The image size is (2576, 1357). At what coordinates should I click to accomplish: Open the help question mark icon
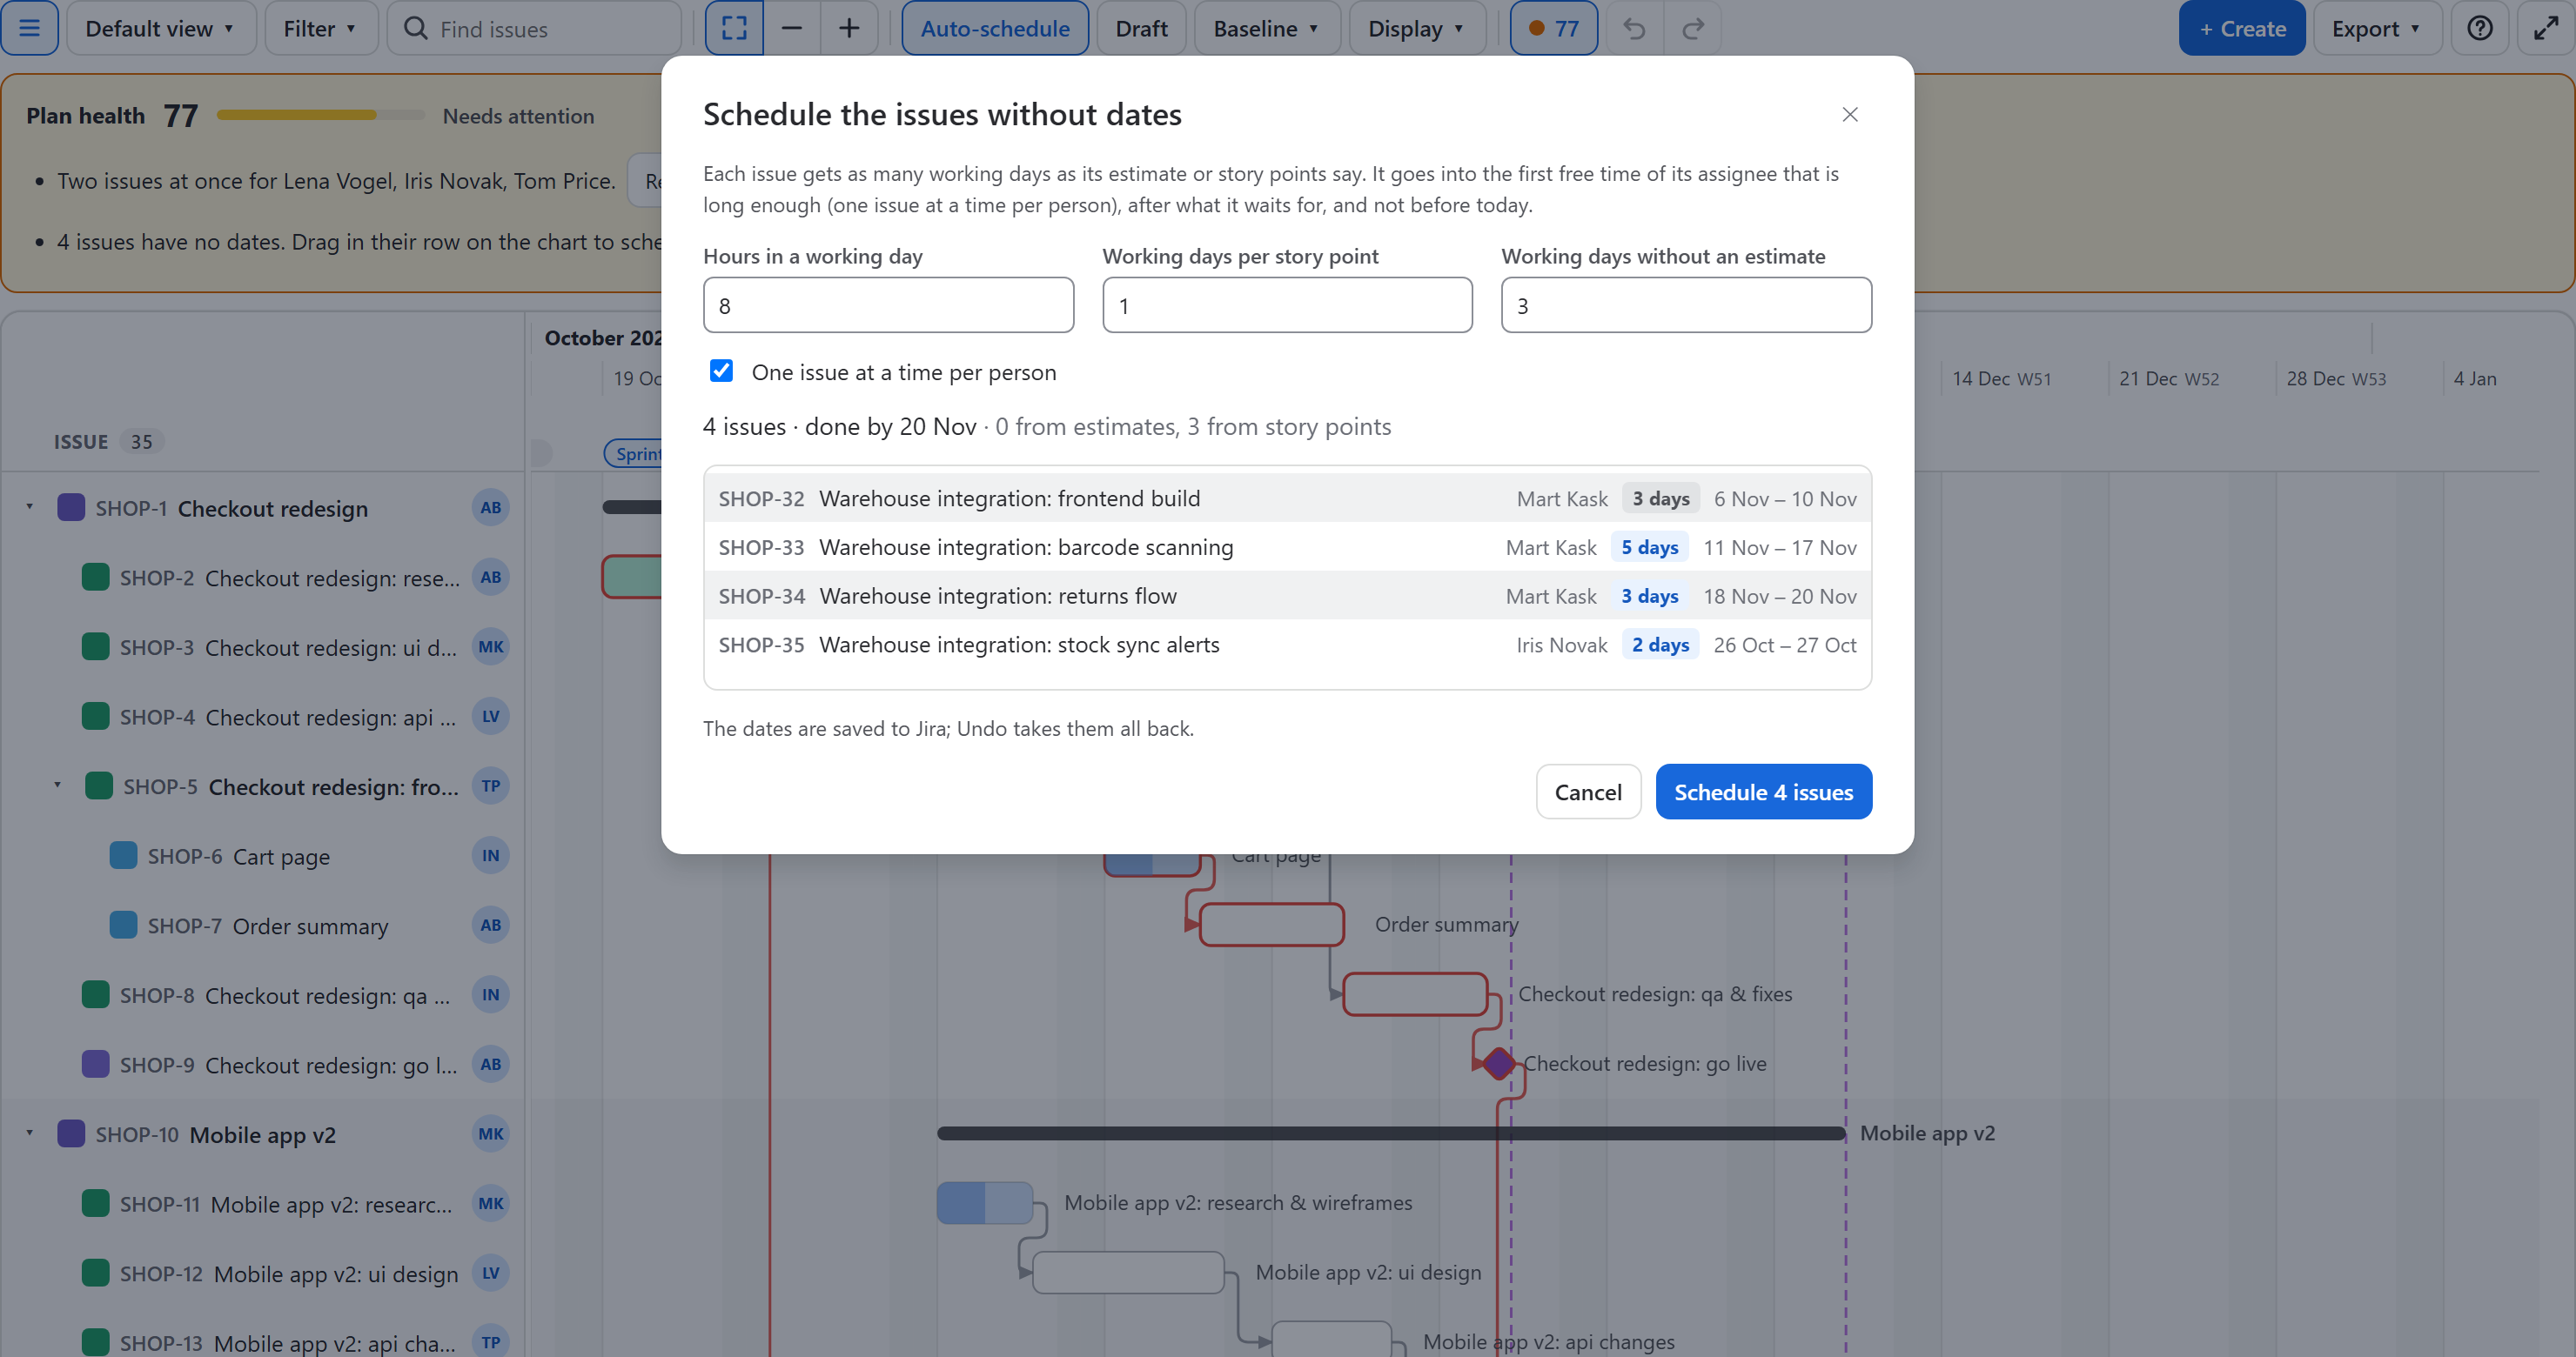(x=2480, y=28)
